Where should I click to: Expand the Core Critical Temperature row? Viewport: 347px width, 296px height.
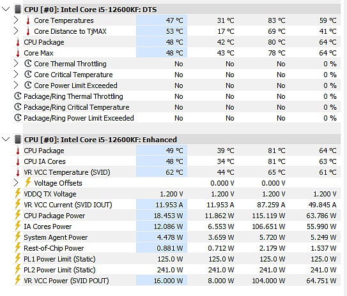(x=16, y=75)
